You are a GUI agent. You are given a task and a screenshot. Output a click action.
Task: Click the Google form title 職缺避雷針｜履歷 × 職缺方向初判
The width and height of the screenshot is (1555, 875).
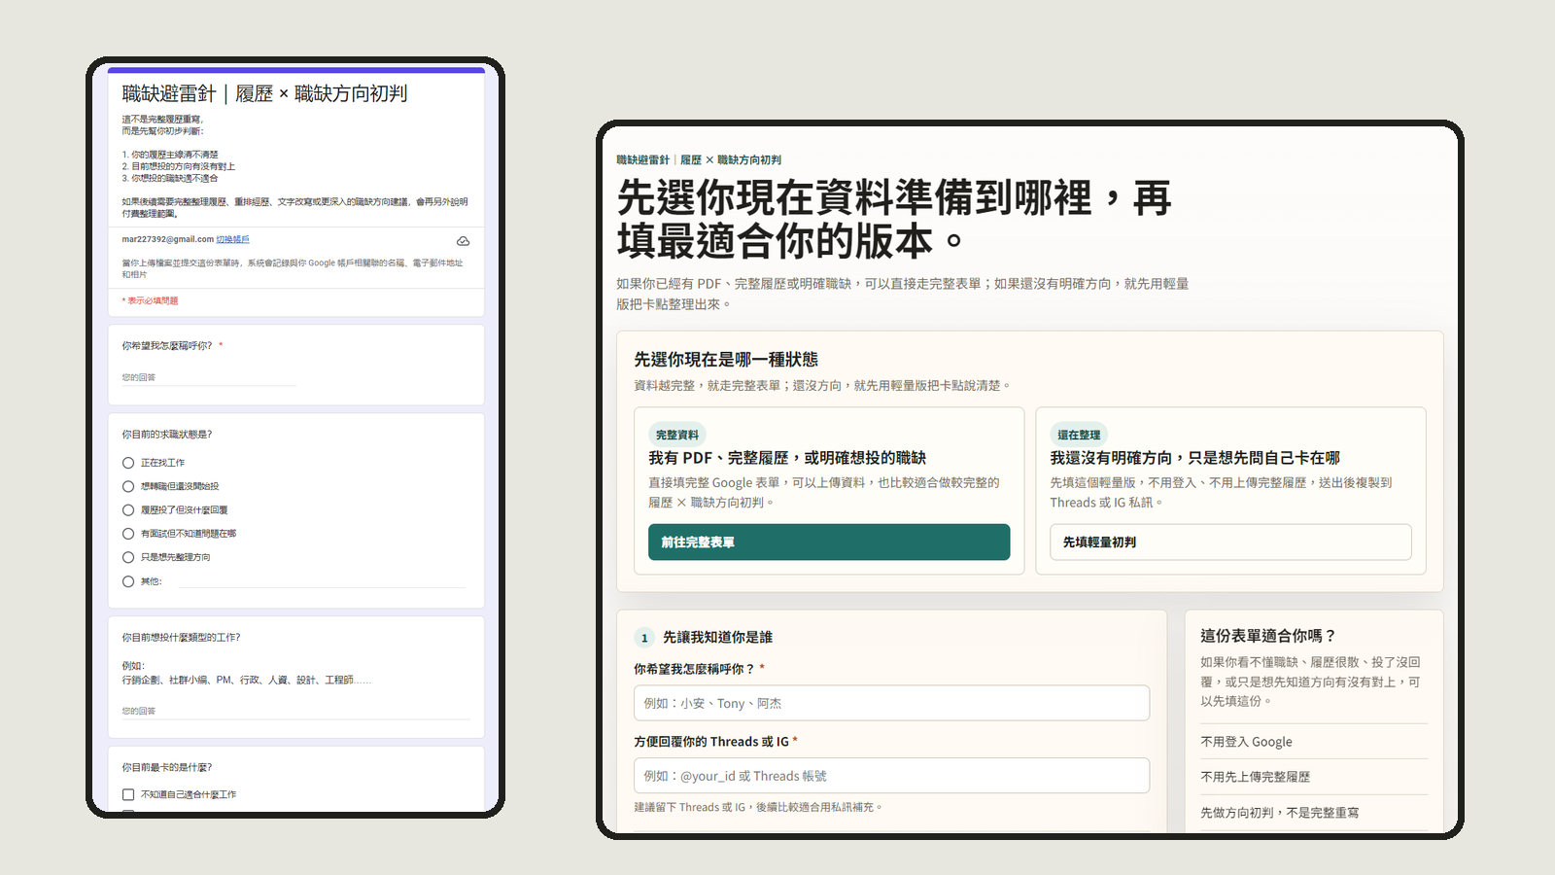264,93
